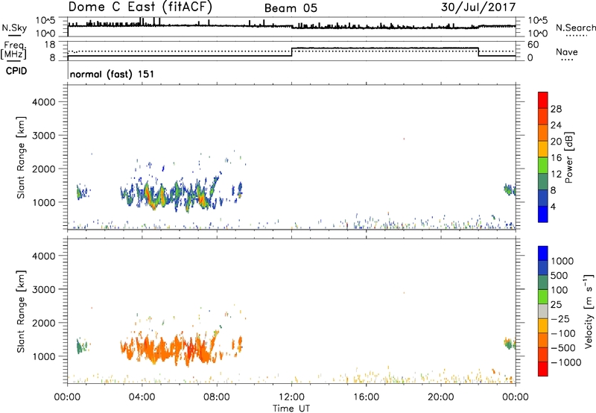Click the 'N.Search' legend label
596x413 pixels.
coord(575,28)
